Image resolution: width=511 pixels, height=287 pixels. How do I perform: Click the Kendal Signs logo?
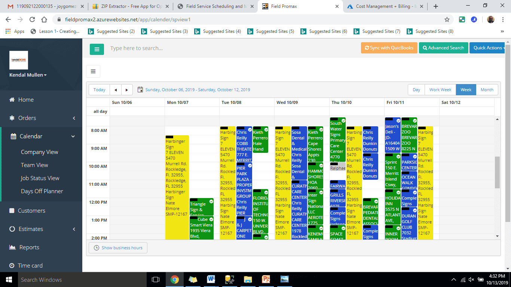[x=19, y=60]
